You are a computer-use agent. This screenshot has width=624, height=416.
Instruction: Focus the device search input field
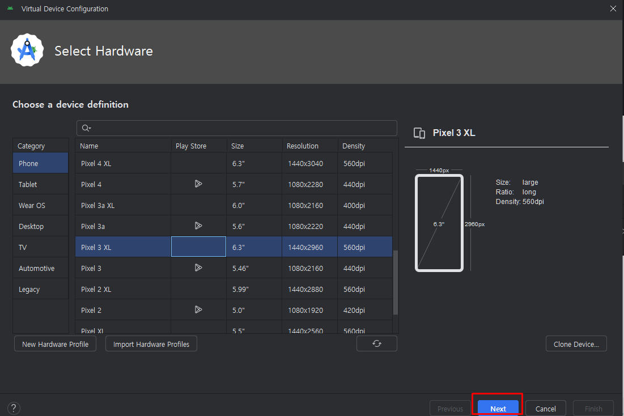[237, 128]
